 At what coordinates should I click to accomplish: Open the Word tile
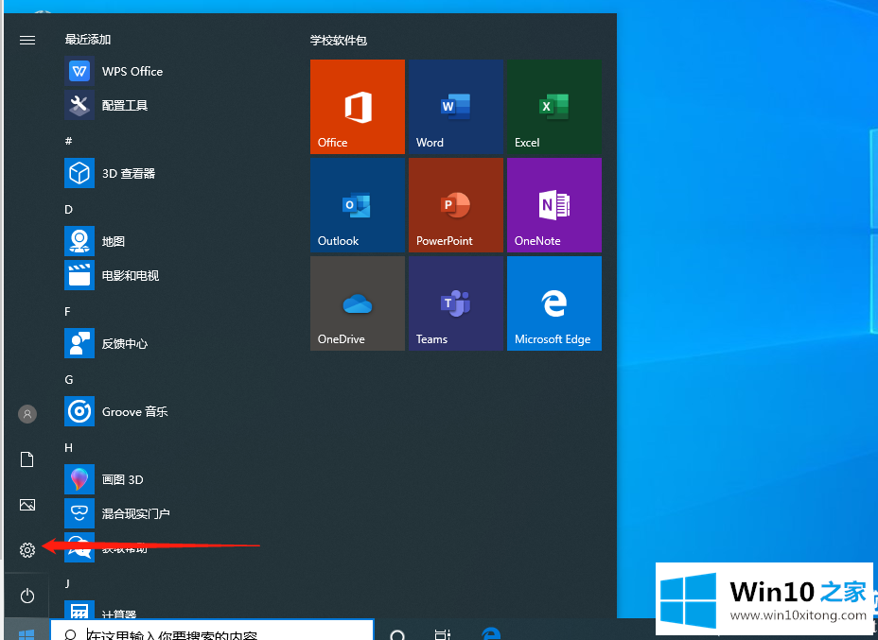point(456,107)
